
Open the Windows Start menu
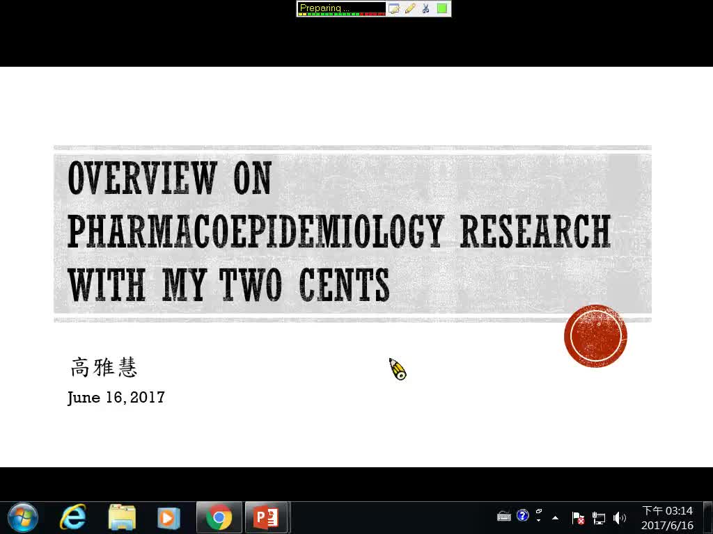coord(22,517)
